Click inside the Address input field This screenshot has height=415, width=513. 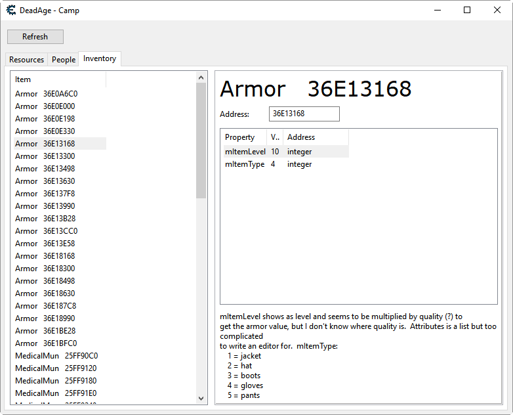[x=304, y=114]
